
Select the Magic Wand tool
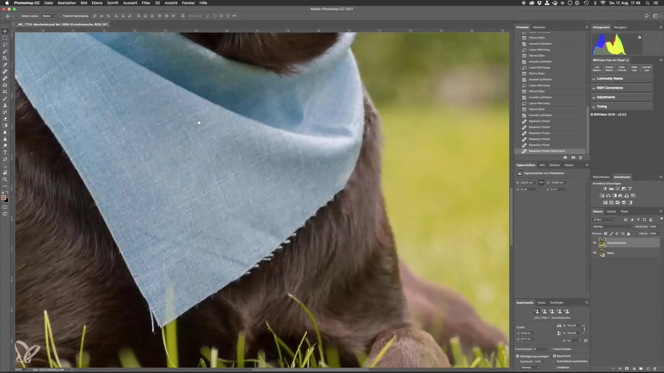pyautogui.click(x=5, y=51)
